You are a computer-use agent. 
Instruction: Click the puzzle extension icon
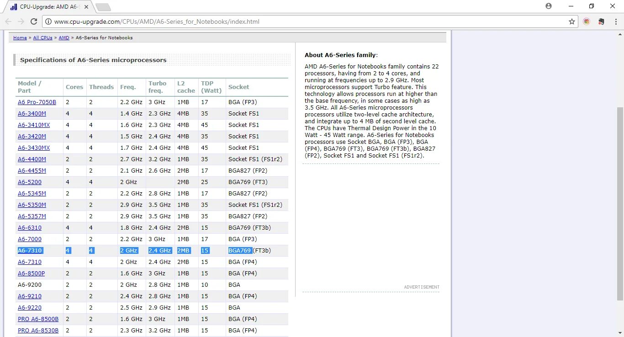pyautogui.click(x=601, y=21)
